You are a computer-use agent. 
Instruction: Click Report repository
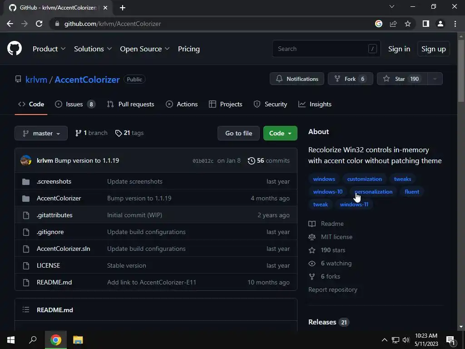333,289
